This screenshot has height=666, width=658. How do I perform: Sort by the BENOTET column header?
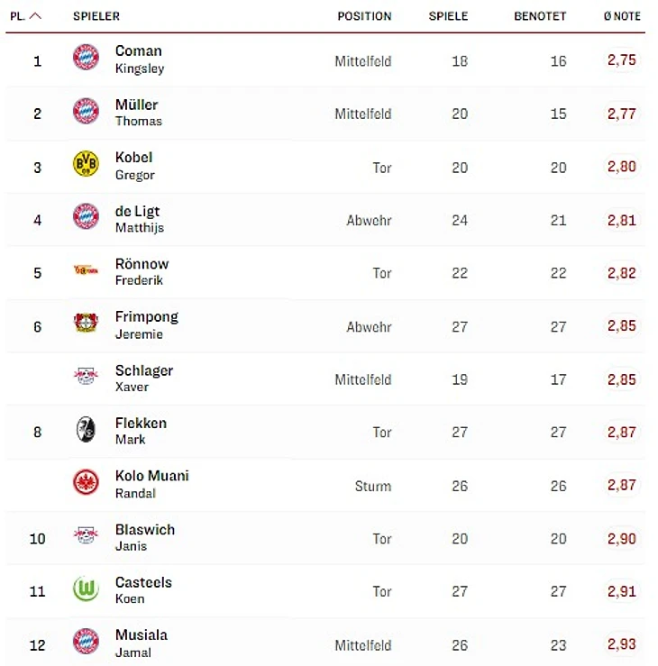[x=540, y=16]
